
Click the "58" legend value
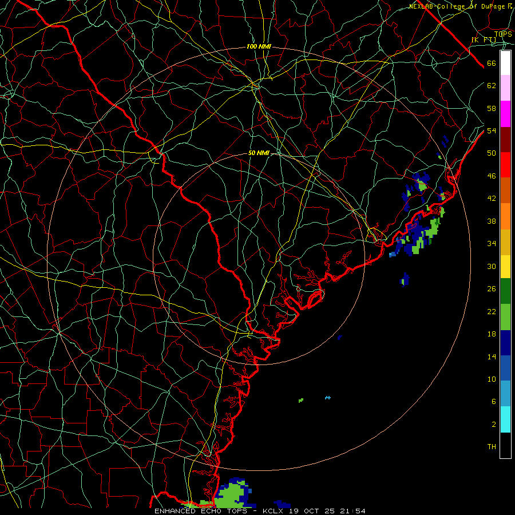(492, 108)
